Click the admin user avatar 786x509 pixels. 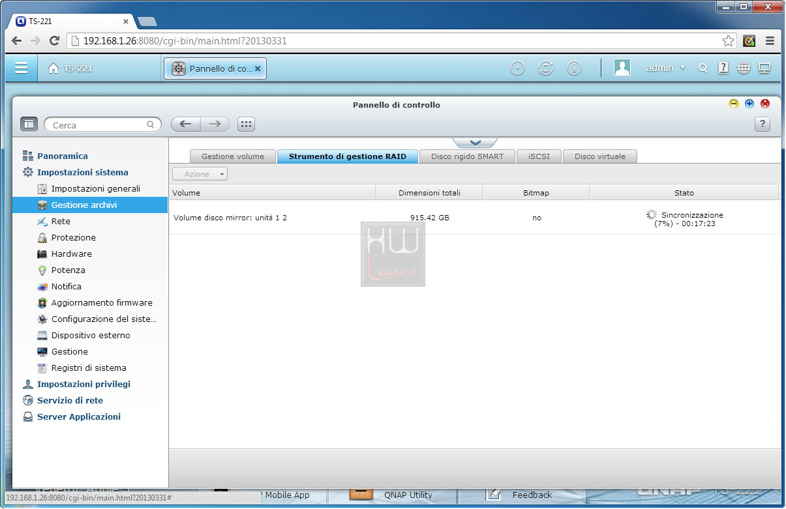622,68
